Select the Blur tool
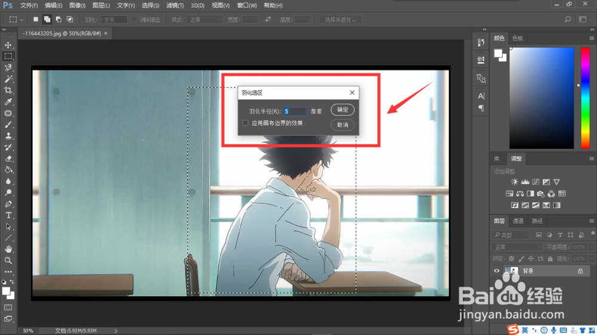 coord(8,181)
